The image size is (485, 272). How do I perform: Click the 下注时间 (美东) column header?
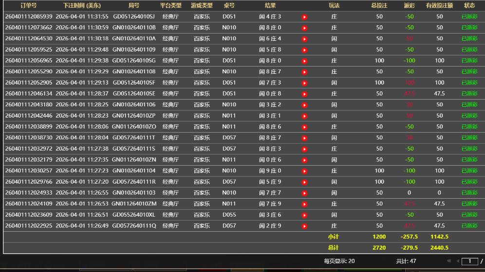pos(82,6)
